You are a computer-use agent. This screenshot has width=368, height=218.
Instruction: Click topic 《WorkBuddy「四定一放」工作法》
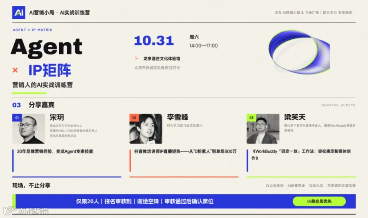pos(301,155)
